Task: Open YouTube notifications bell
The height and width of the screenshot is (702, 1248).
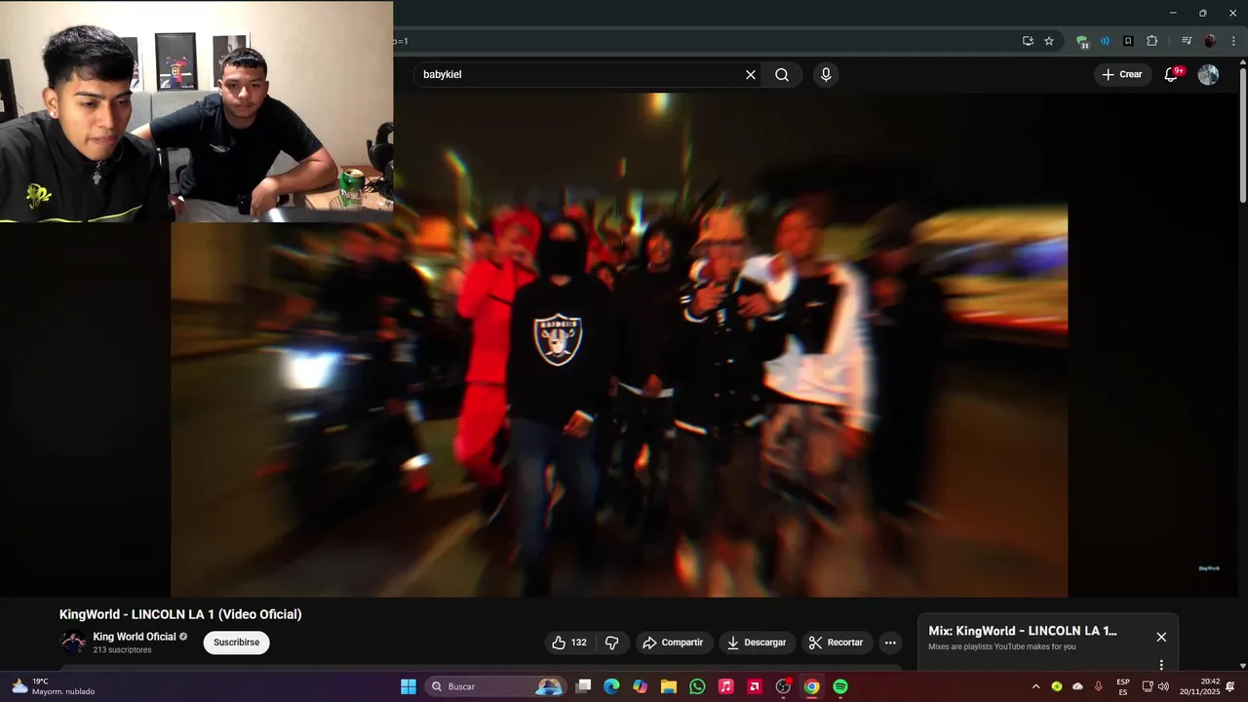Action: [1172, 75]
